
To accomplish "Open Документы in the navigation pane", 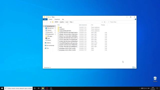I will tap(50, 32).
